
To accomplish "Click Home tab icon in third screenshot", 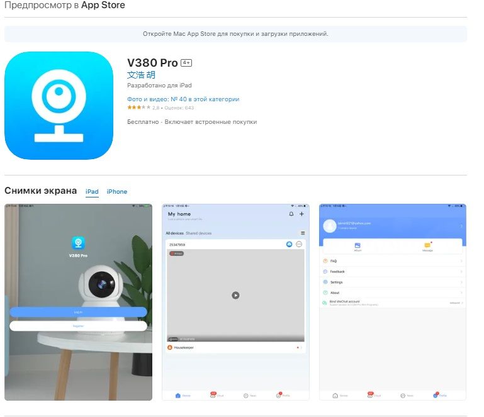I will [335, 396].
